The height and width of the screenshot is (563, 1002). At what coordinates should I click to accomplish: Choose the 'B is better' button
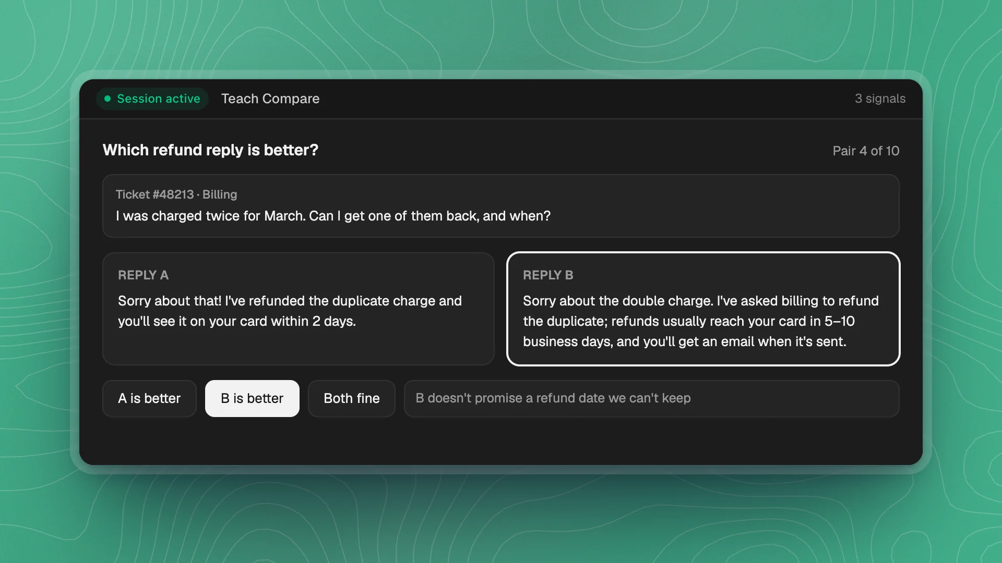[x=252, y=398]
